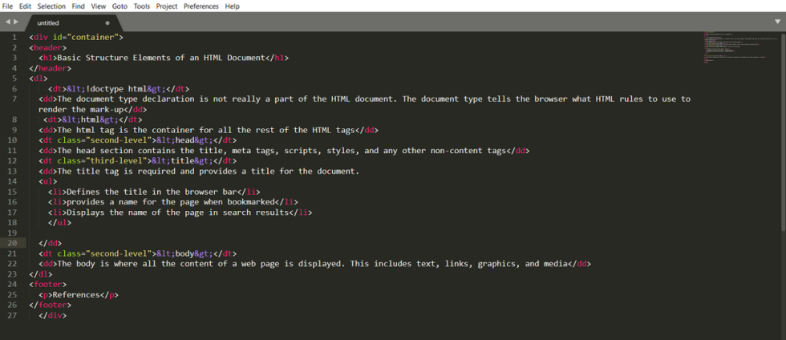Viewport: 786px width, 340px height.
Task: Click the left tab navigation arrow
Action: [x=7, y=22]
